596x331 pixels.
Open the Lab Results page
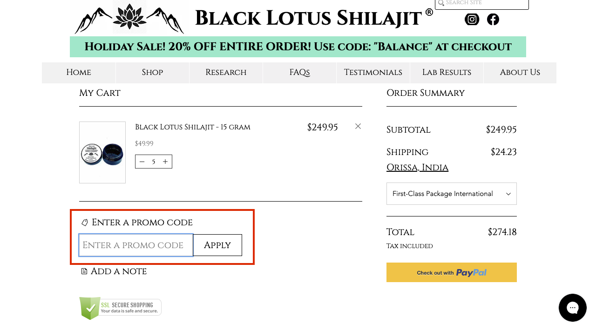pos(447,73)
